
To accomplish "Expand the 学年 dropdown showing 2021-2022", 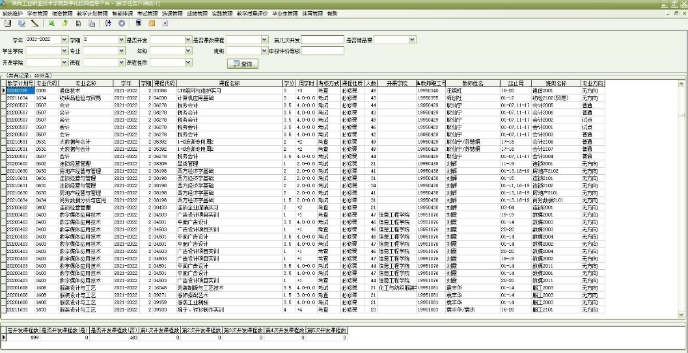I will coord(63,40).
